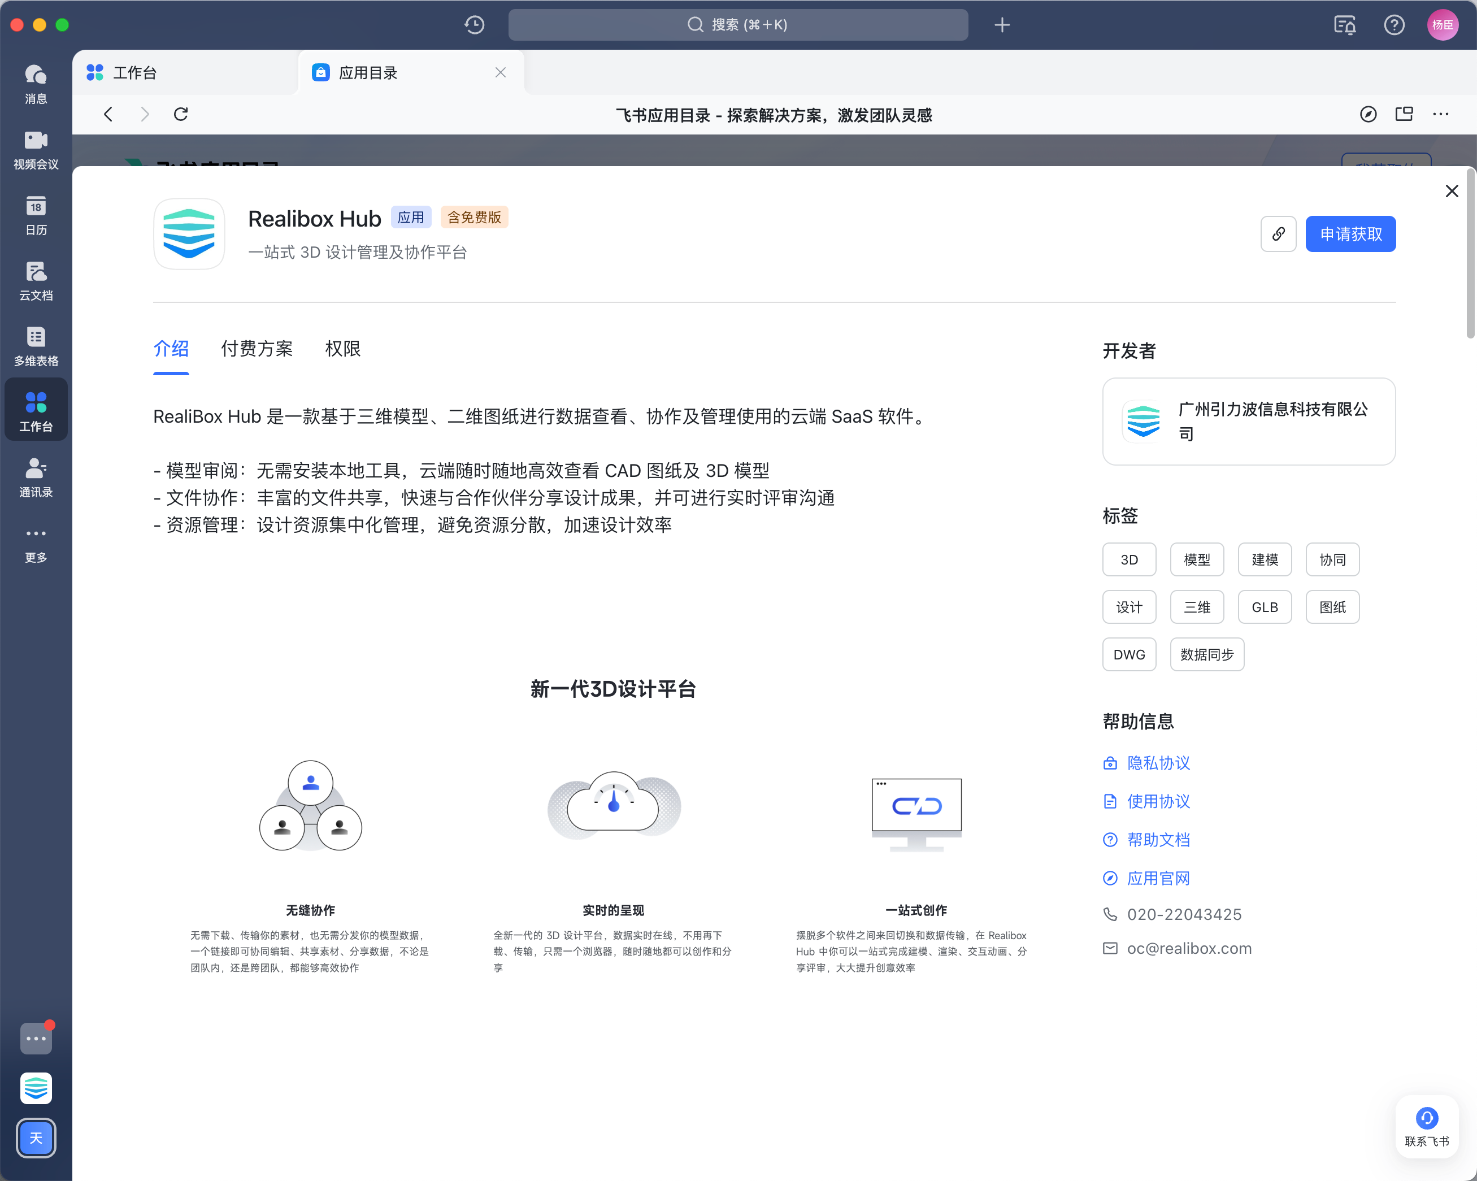1477x1181 pixels.
Task: Click the blue 天 icon at sidebar bottom
Action: click(36, 1138)
